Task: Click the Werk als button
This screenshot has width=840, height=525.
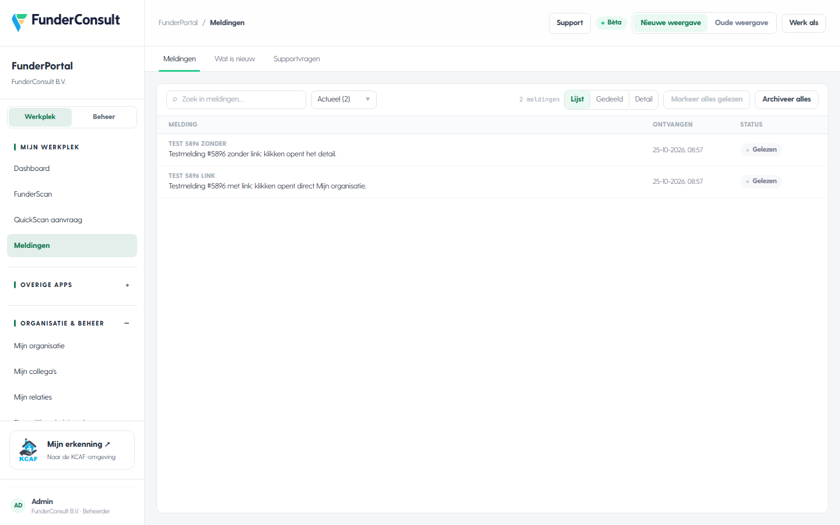Action: coord(803,23)
